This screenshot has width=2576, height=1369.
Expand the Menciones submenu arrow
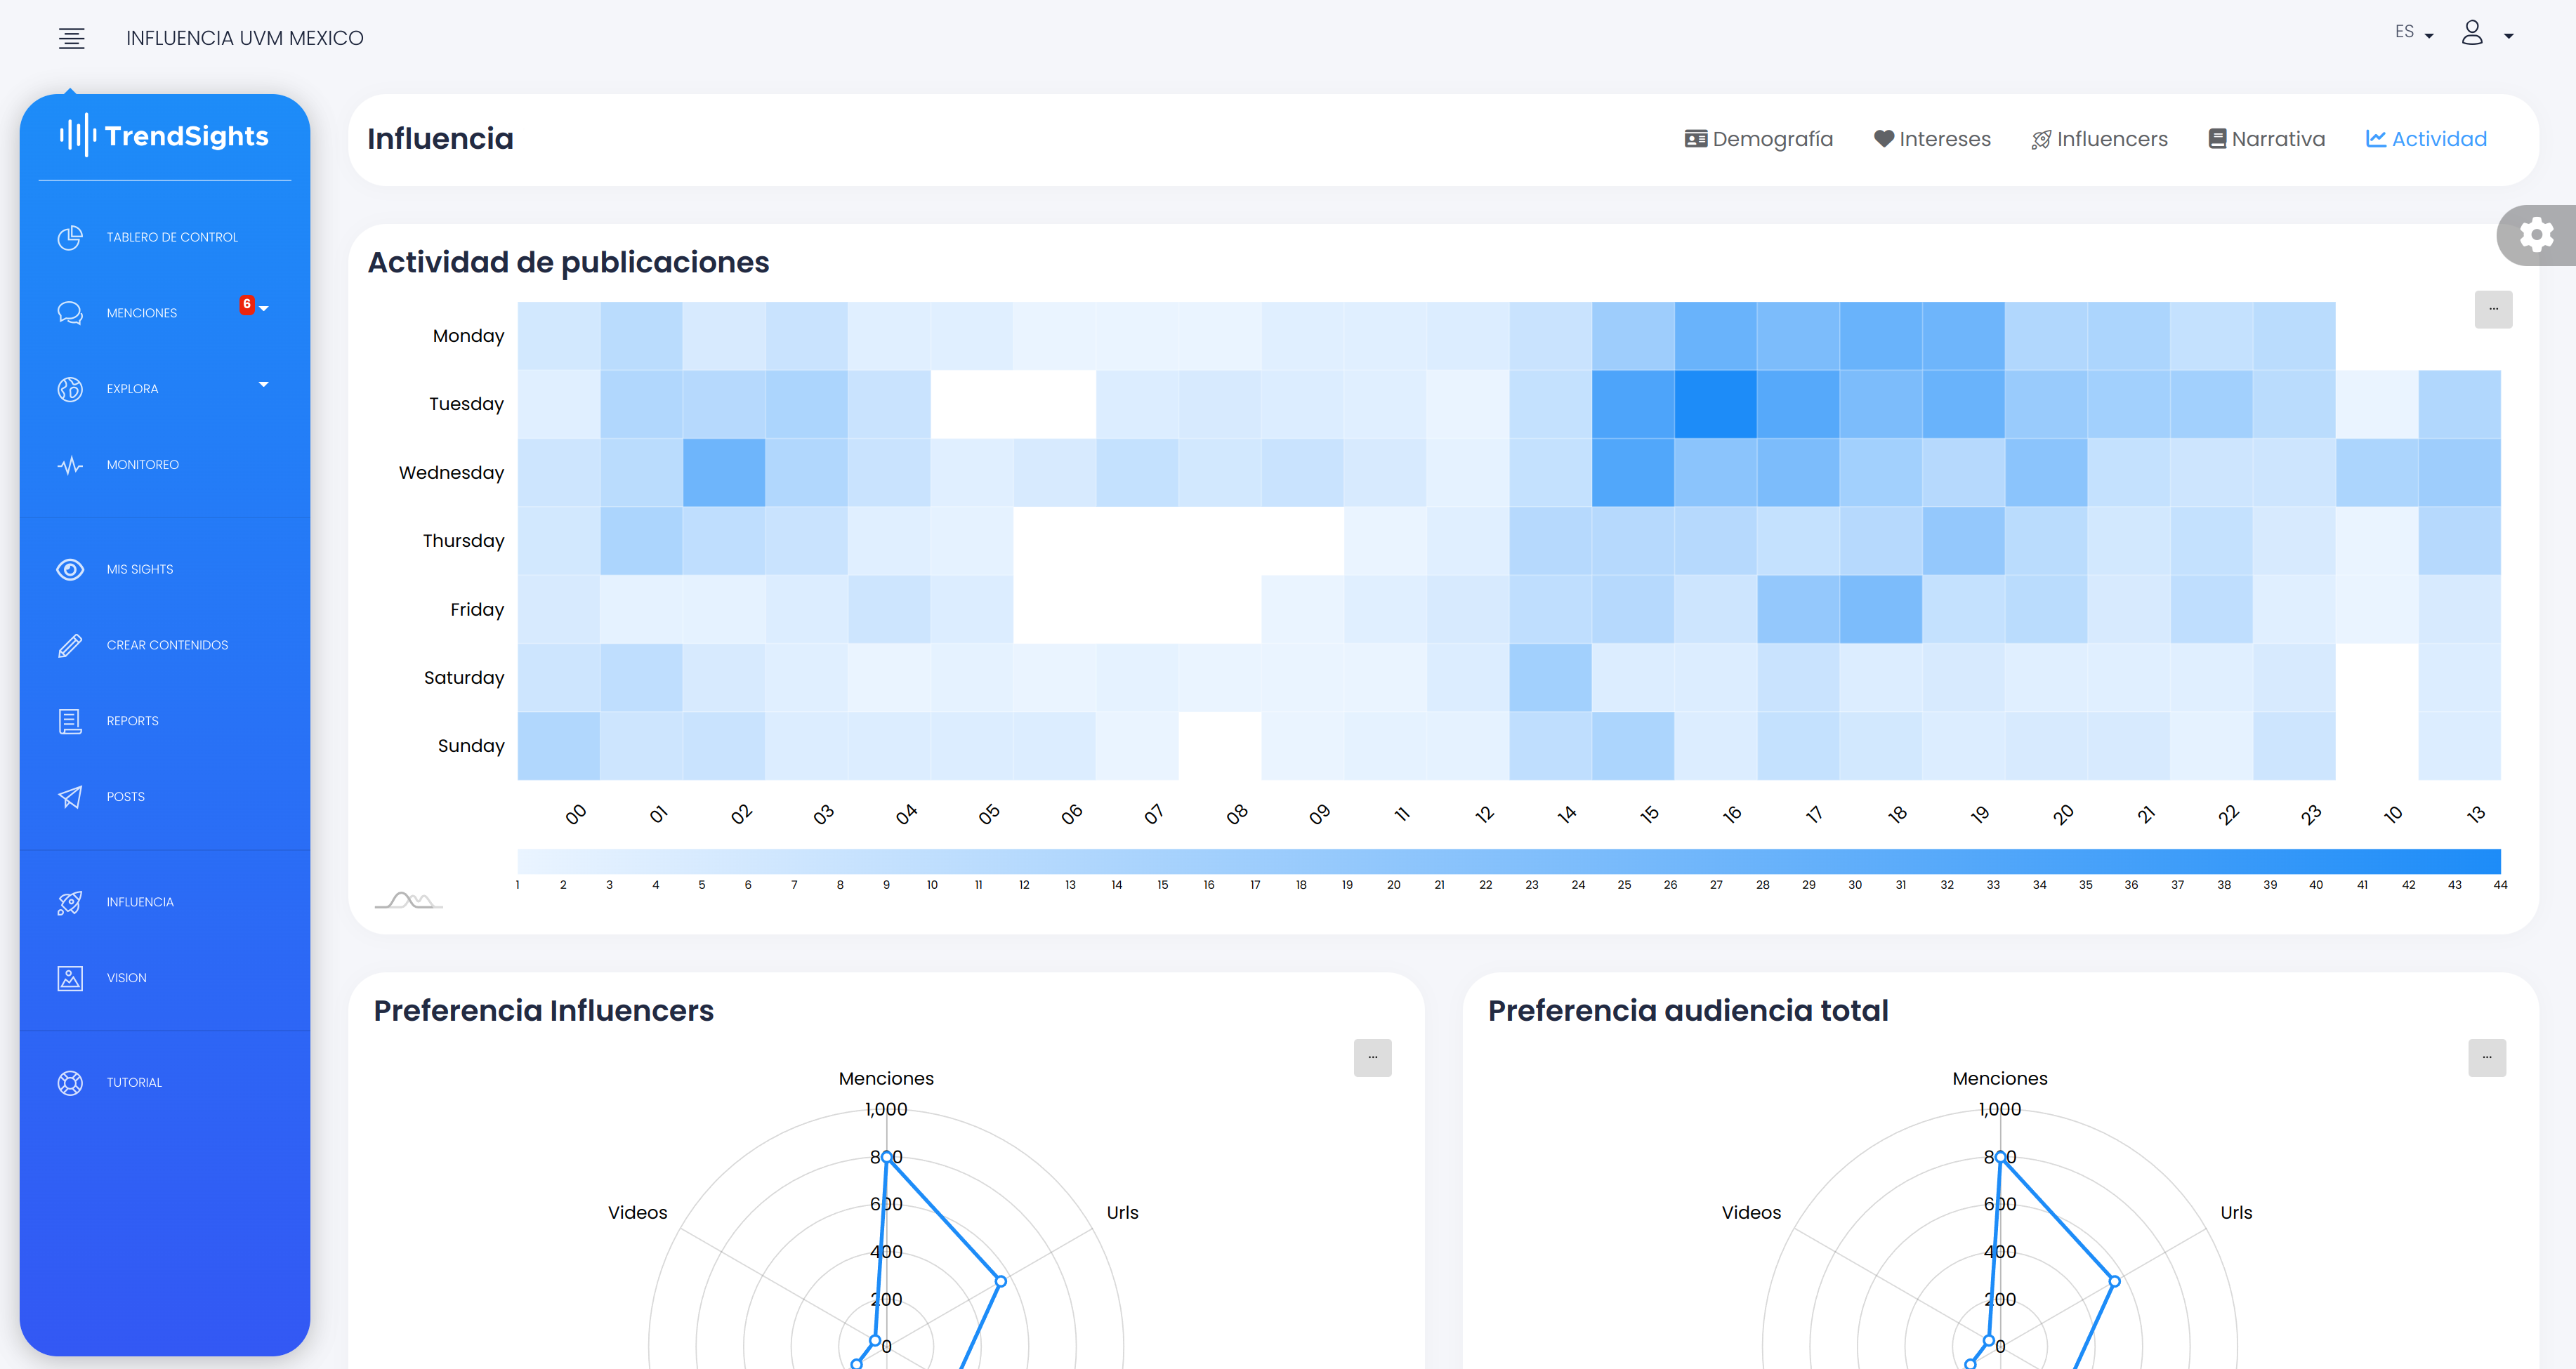click(x=264, y=309)
